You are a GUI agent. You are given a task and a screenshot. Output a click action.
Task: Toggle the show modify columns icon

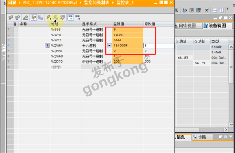34,17
